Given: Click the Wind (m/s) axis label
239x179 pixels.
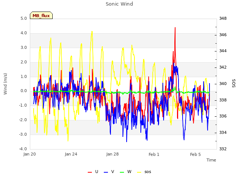Looking at the screenshot, I should pyautogui.click(x=5, y=84).
